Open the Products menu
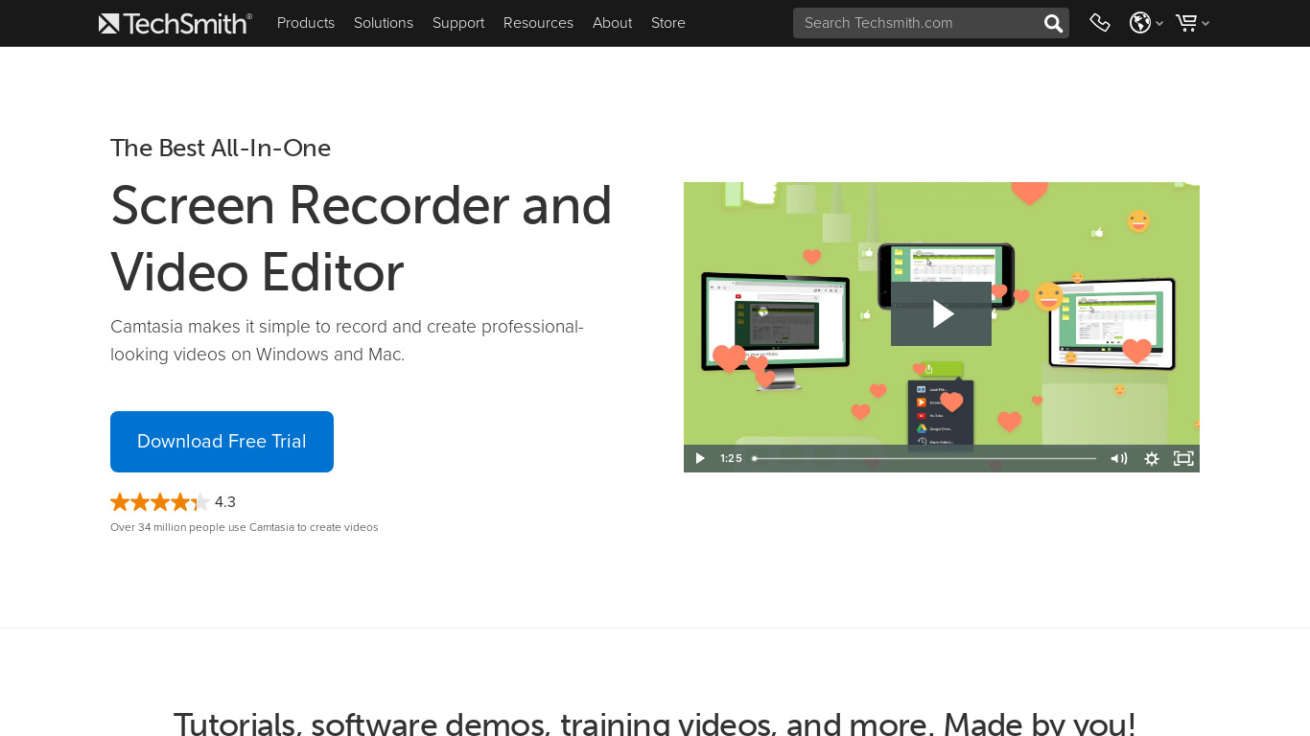 pos(306,23)
